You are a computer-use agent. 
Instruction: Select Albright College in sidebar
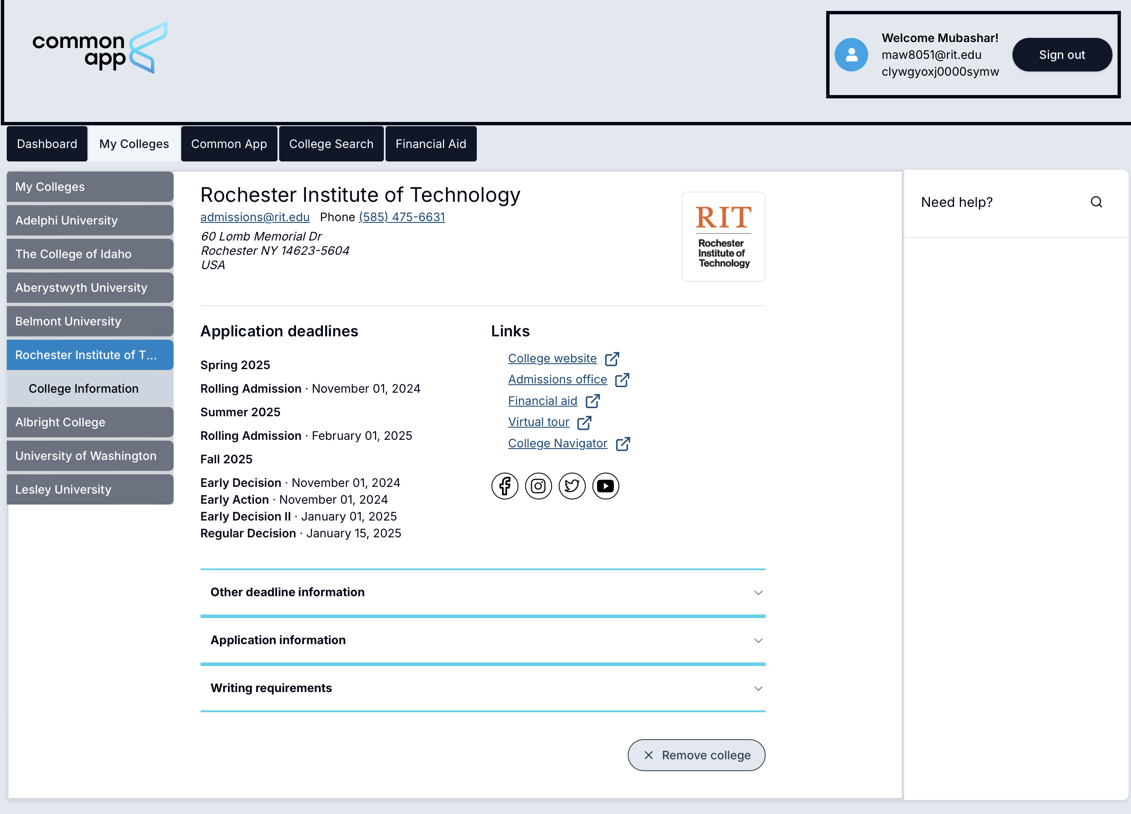point(90,422)
